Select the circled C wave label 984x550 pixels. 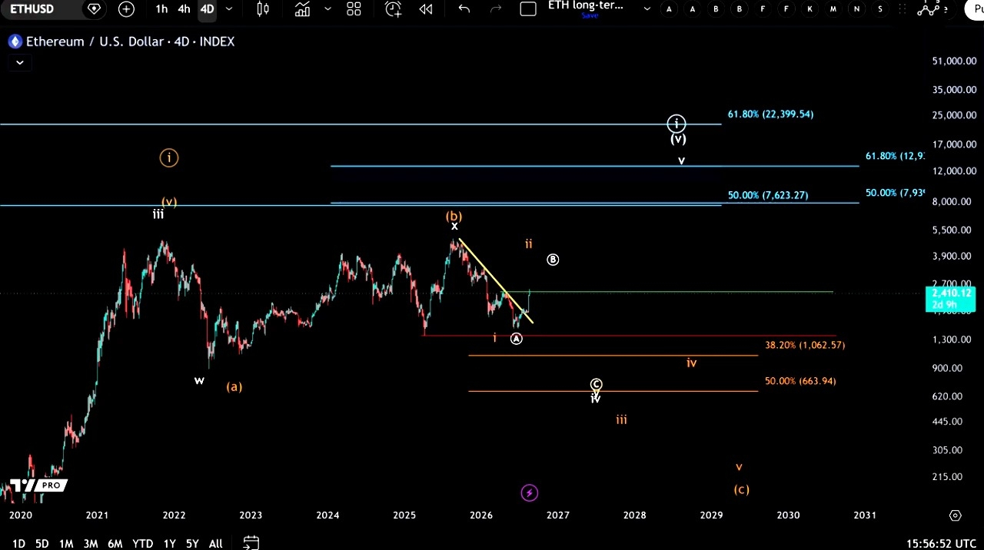pos(596,384)
